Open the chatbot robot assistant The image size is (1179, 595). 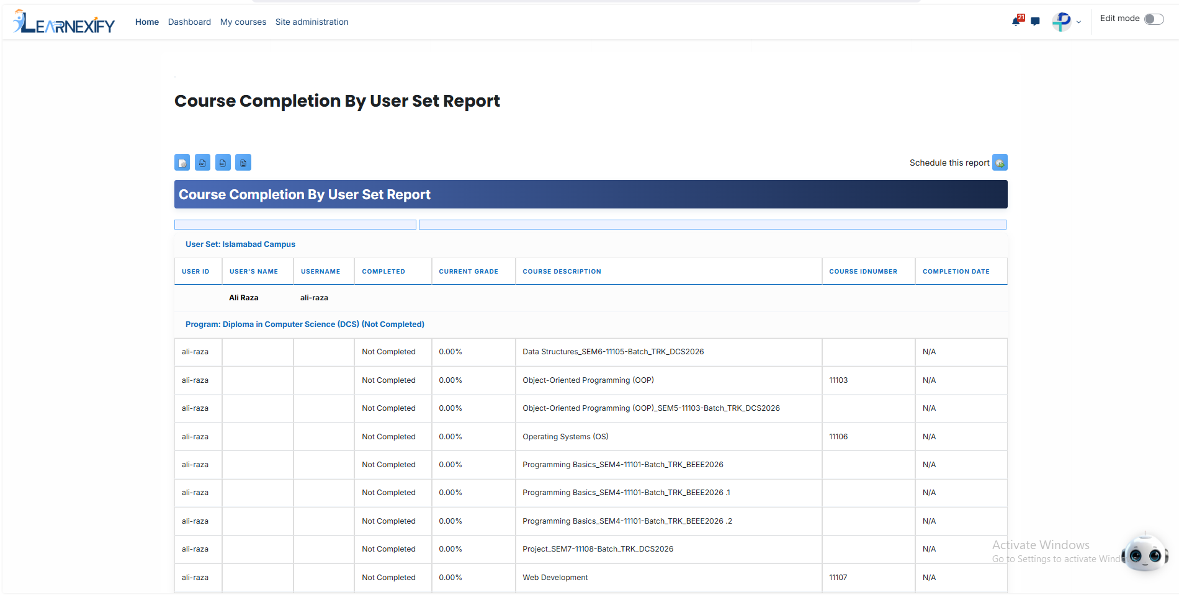click(1145, 552)
